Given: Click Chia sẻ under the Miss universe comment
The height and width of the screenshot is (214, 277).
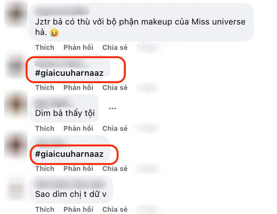Looking at the screenshot, I should 115,47.
